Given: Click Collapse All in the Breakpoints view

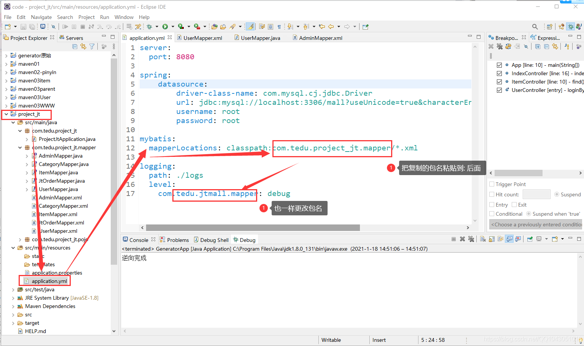Looking at the screenshot, I should pos(547,46).
